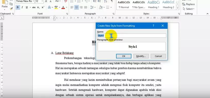
Task: Expand Shading color dropdown arrow
Action: pos(104,7)
